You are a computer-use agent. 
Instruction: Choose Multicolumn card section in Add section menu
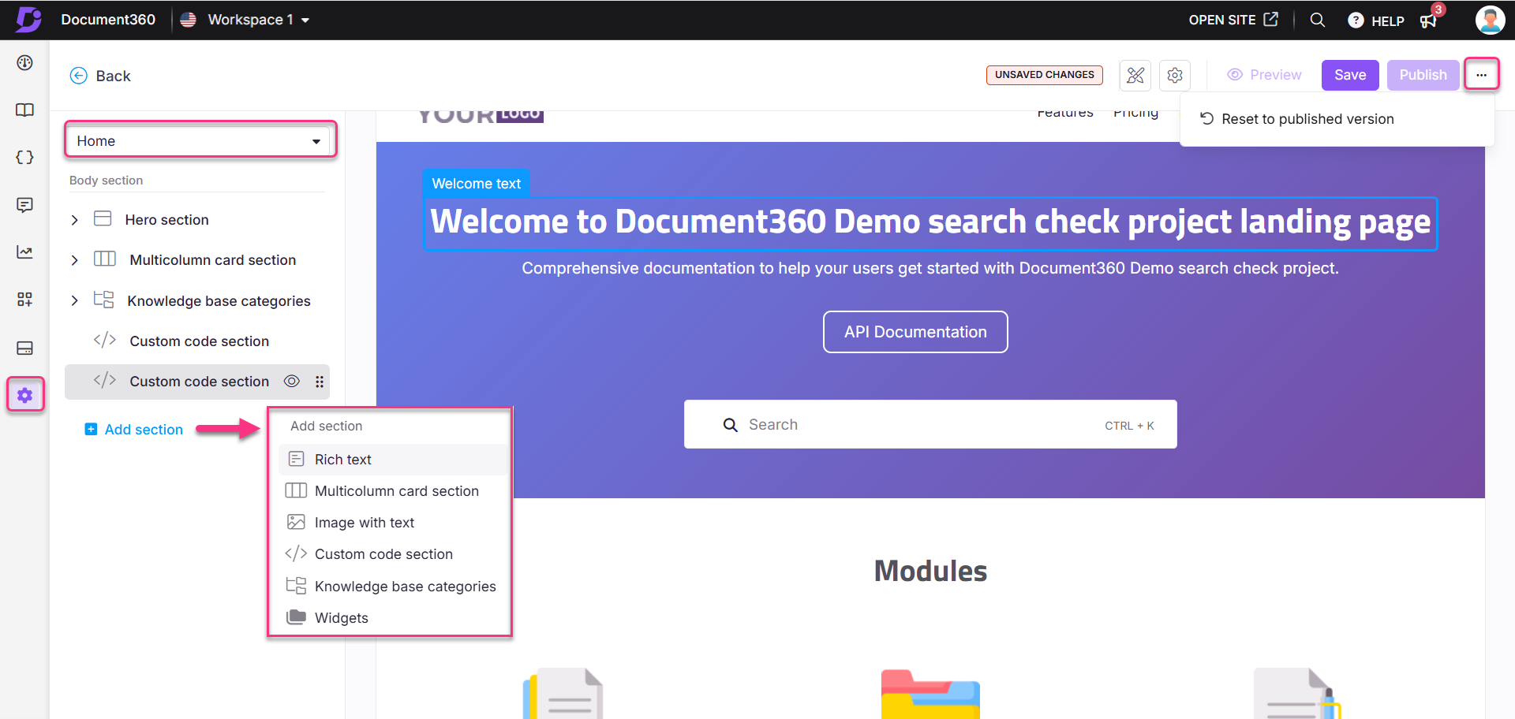(393, 490)
